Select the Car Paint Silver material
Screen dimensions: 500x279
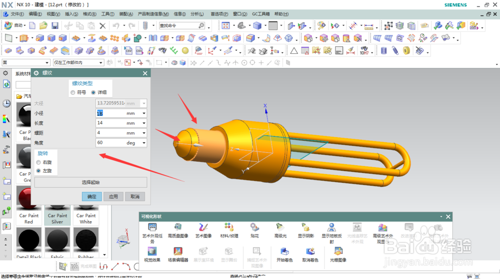[x=57, y=216]
